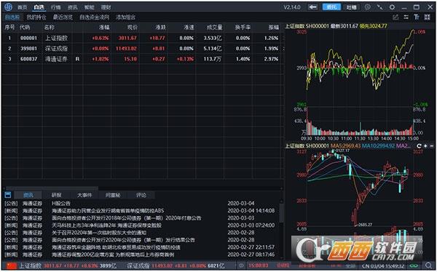
Task: Click the blue 委托 button
Action: (x=331, y=7)
